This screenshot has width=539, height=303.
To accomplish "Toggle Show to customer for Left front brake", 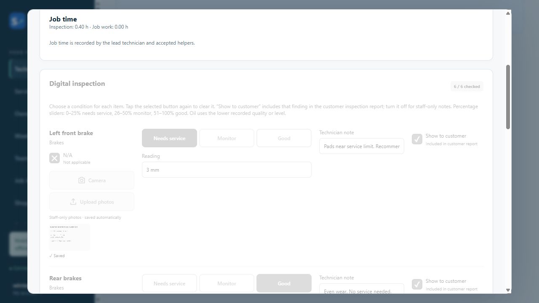I will click(417, 139).
